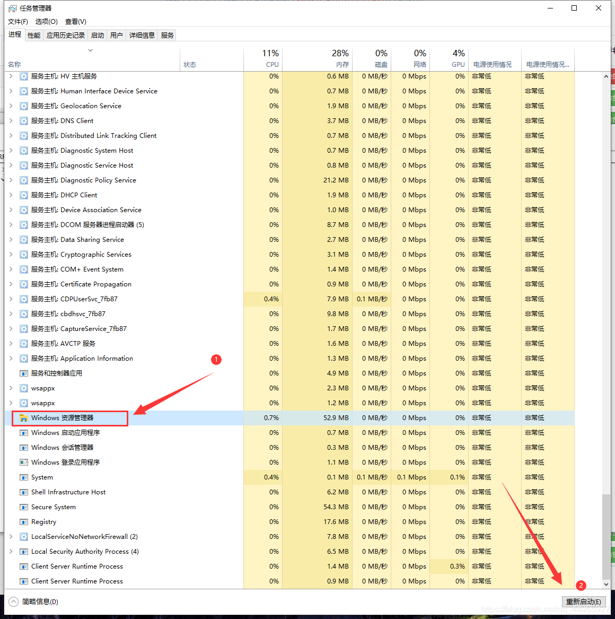
Task: Switch to the 应用历史记录 tab
Action: point(66,36)
